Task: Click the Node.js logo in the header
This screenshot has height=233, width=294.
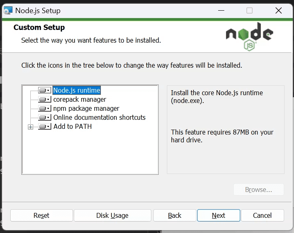Action: (x=249, y=37)
